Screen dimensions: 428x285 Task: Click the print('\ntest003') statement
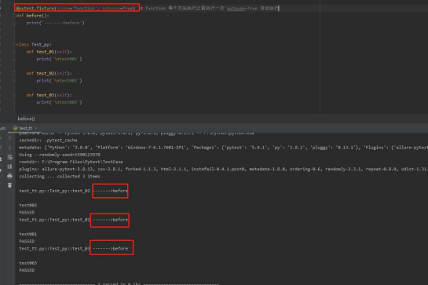pos(59,102)
